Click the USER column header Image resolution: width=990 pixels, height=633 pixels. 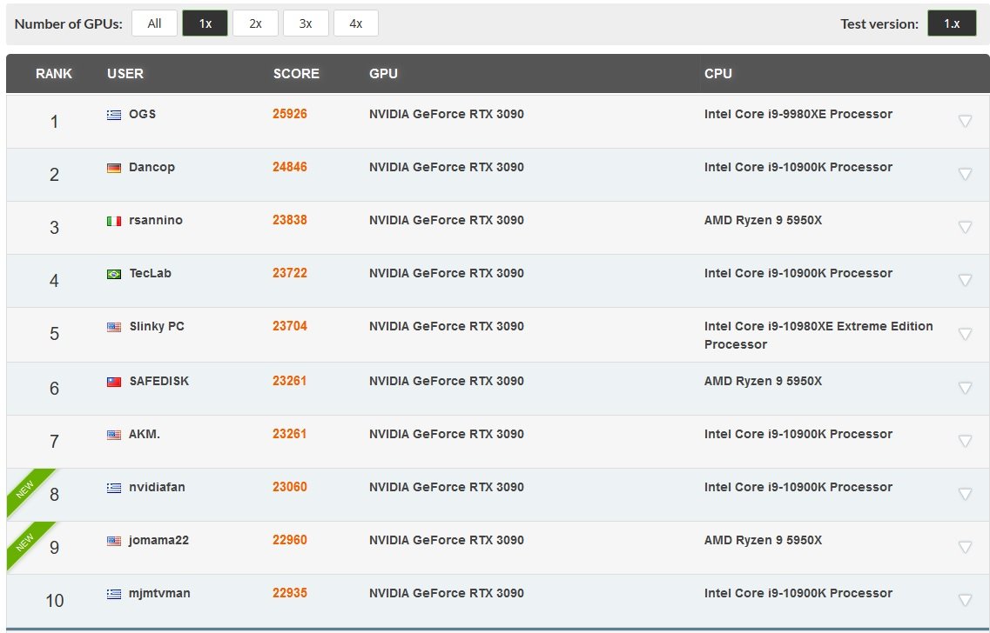pyautogui.click(x=125, y=74)
